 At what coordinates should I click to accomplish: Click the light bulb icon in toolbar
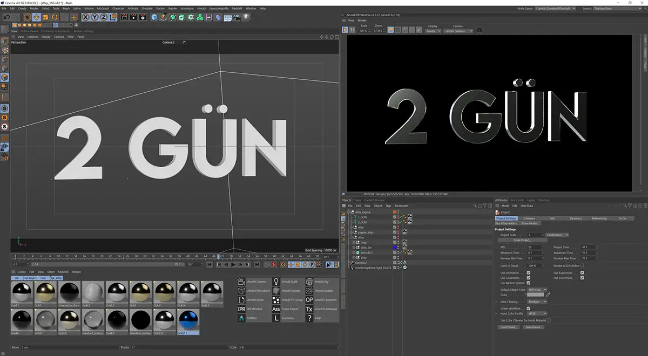246,17
